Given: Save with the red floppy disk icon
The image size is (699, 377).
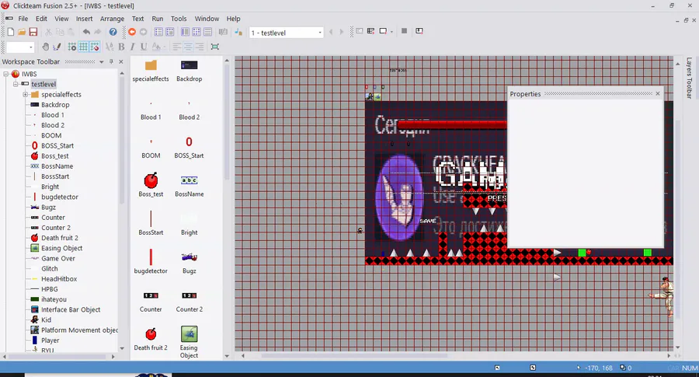Looking at the screenshot, I should point(33,32).
